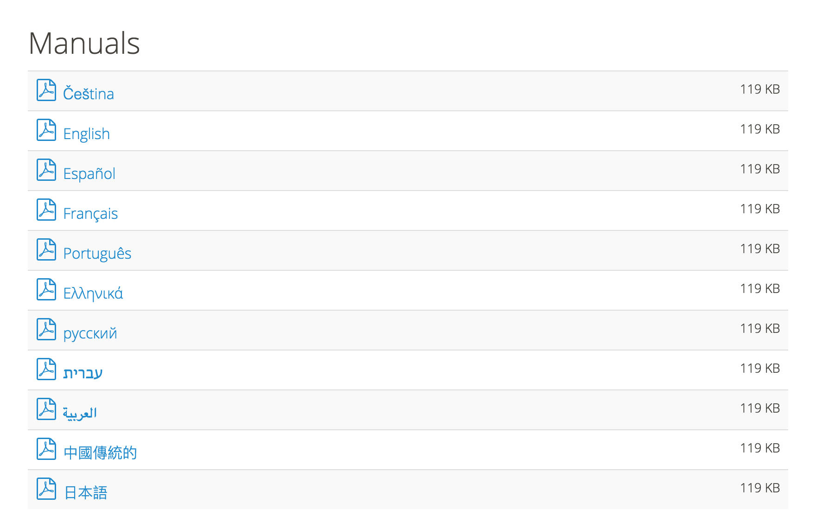Open the Arabic العربية manual link
The height and width of the screenshot is (510, 816).
pyautogui.click(x=80, y=413)
